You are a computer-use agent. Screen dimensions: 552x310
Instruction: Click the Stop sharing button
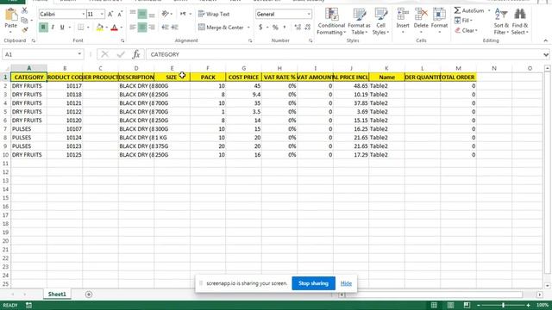(313, 283)
